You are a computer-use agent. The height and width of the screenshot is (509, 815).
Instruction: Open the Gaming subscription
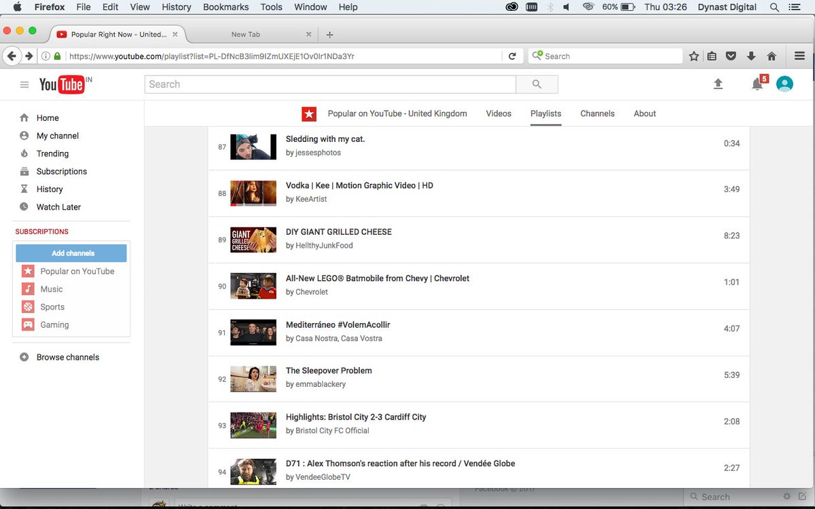pos(54,325)
